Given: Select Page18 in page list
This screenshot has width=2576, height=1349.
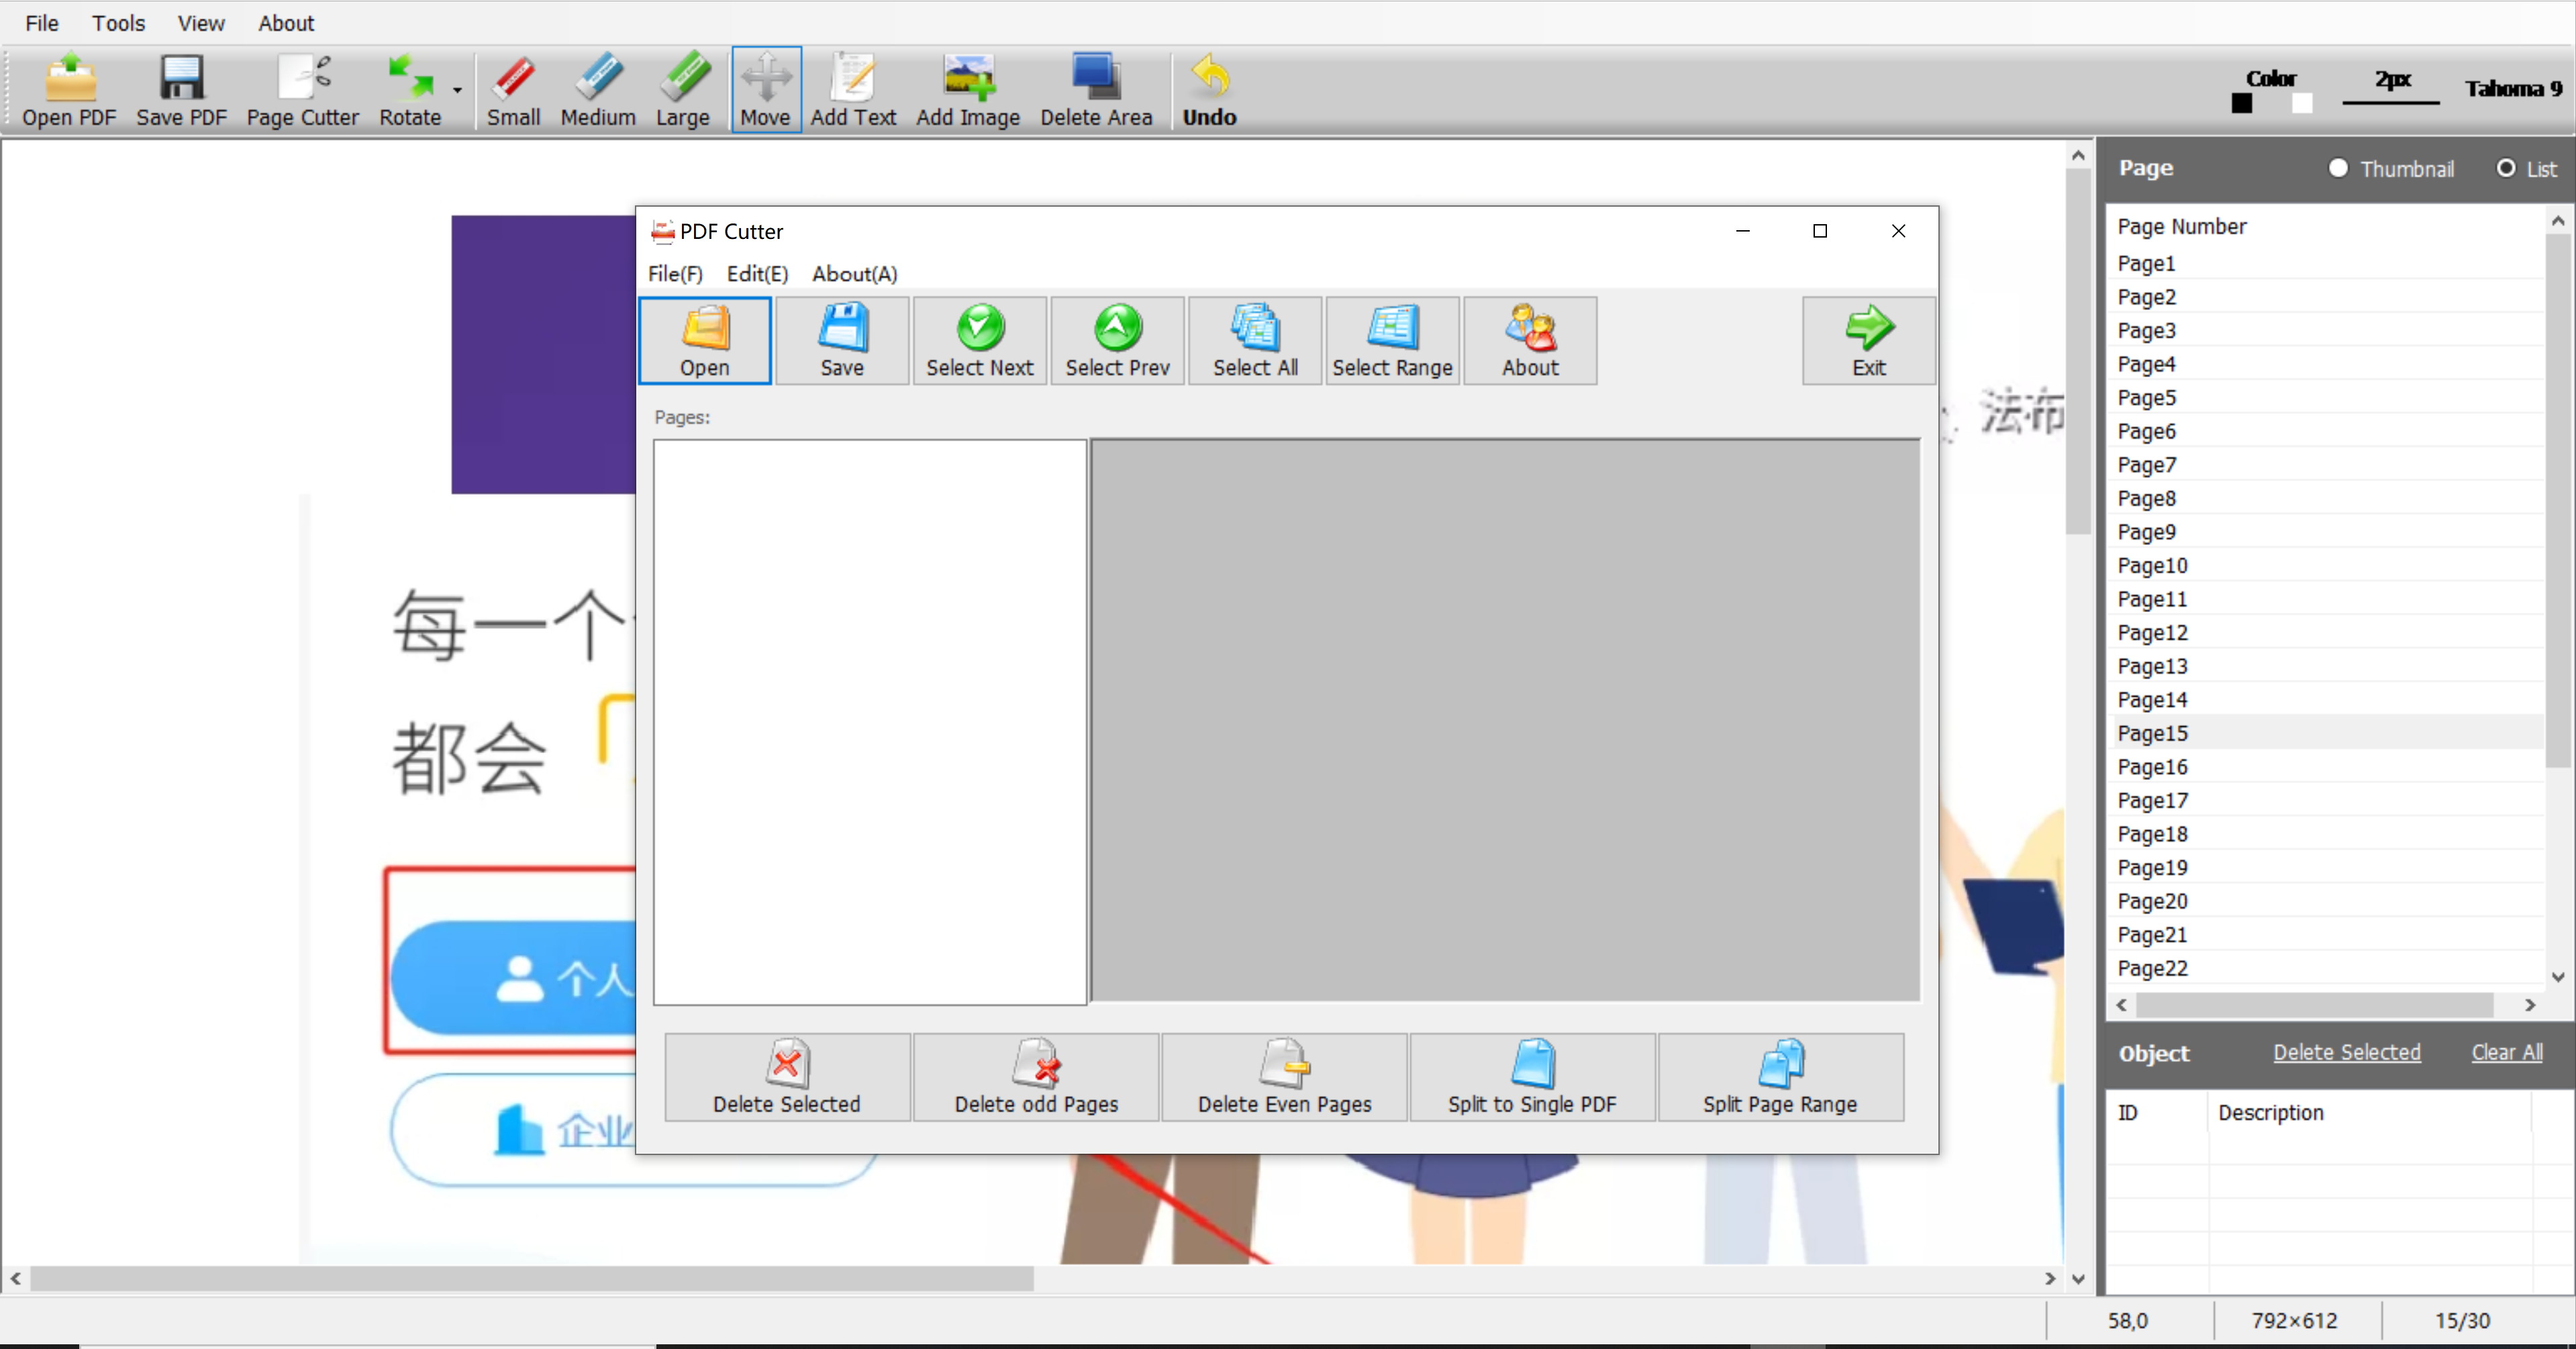Looking at the screenshot, I should click(2324, 834).
